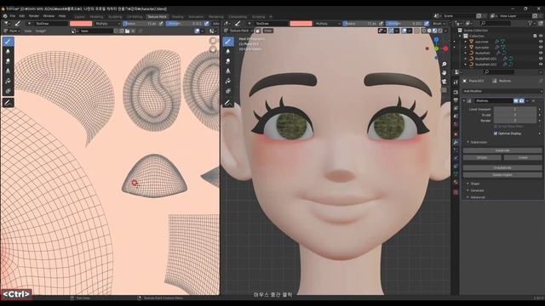Open the Multiply blend dropdown in the image editor
The image size is (545, 306).
pos(107,24)
